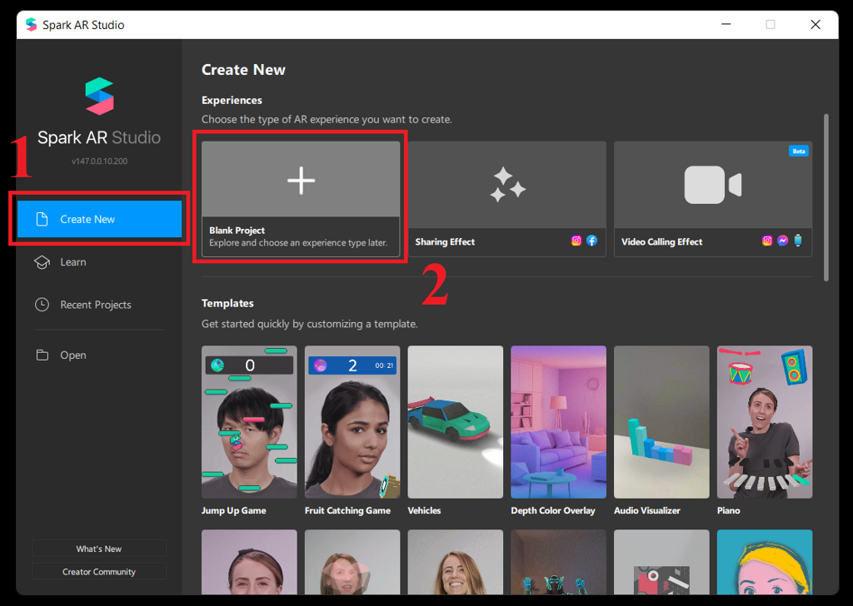The width and height of the screenshot is (853, 606).
Task: Choose Open in the sidebar
Action: point(73,355)
